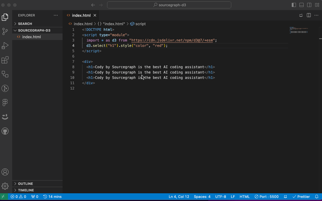Viewport: 322px width, 201px height.
Task: Select language mode HTML
Action: 245,197
